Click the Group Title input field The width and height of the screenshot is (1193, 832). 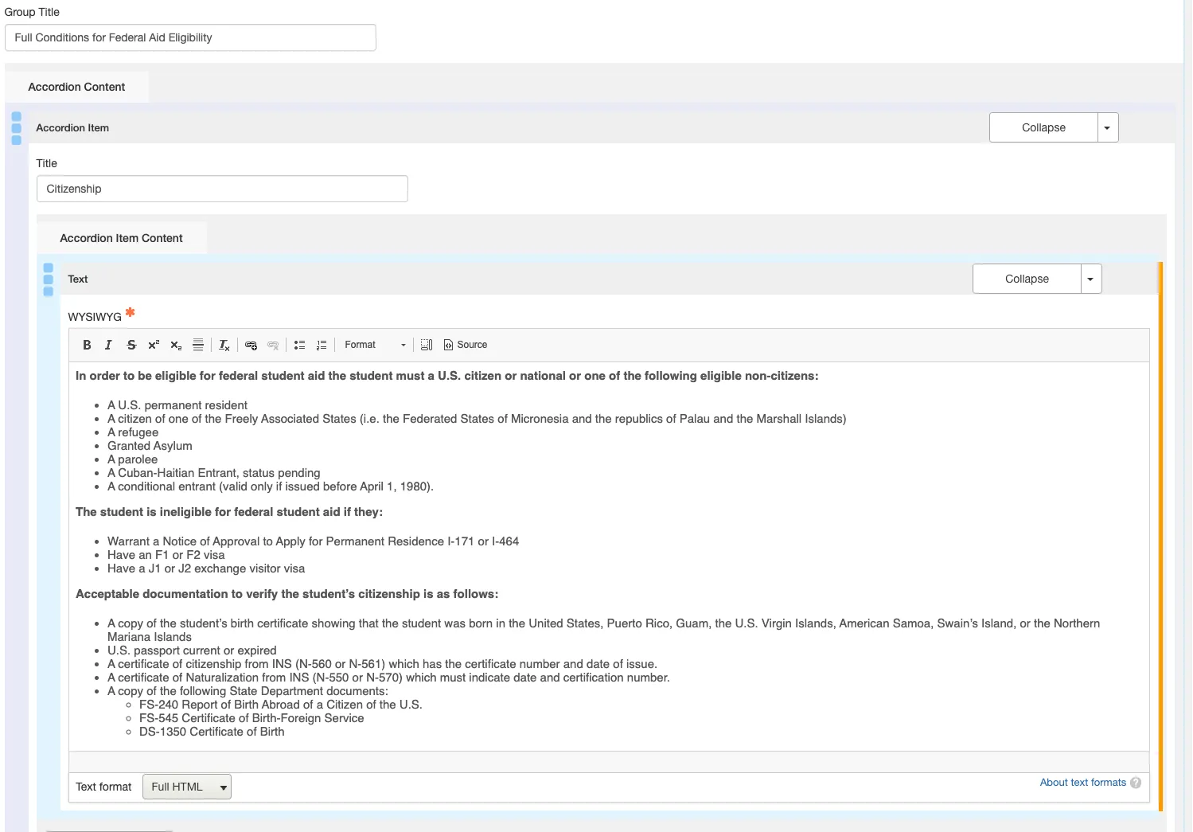coord(190,37)
